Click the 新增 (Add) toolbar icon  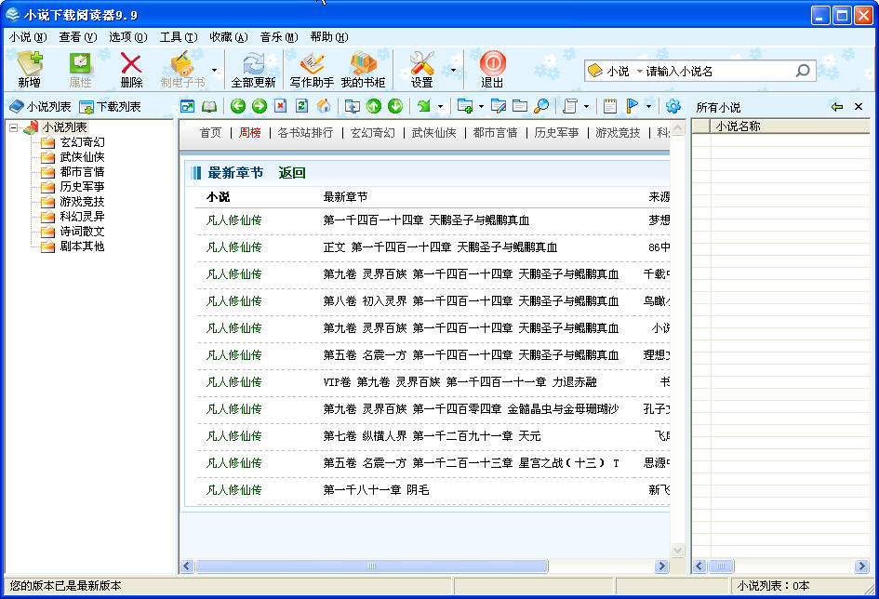coord(31,68)
